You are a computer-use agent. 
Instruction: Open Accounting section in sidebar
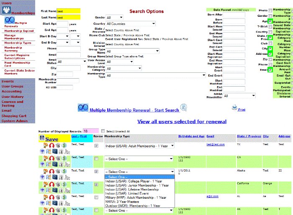tap(12, 91)
